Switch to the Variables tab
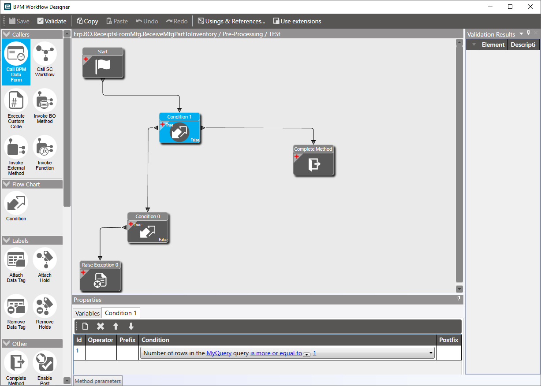Image resolution: width=541 pixels, height=386 pixels. click(87, 313)
